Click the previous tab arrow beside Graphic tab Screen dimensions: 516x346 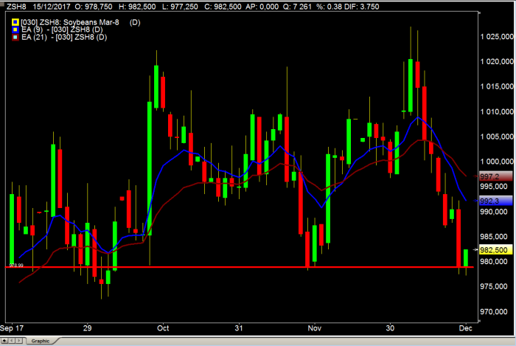coord(10,341)
